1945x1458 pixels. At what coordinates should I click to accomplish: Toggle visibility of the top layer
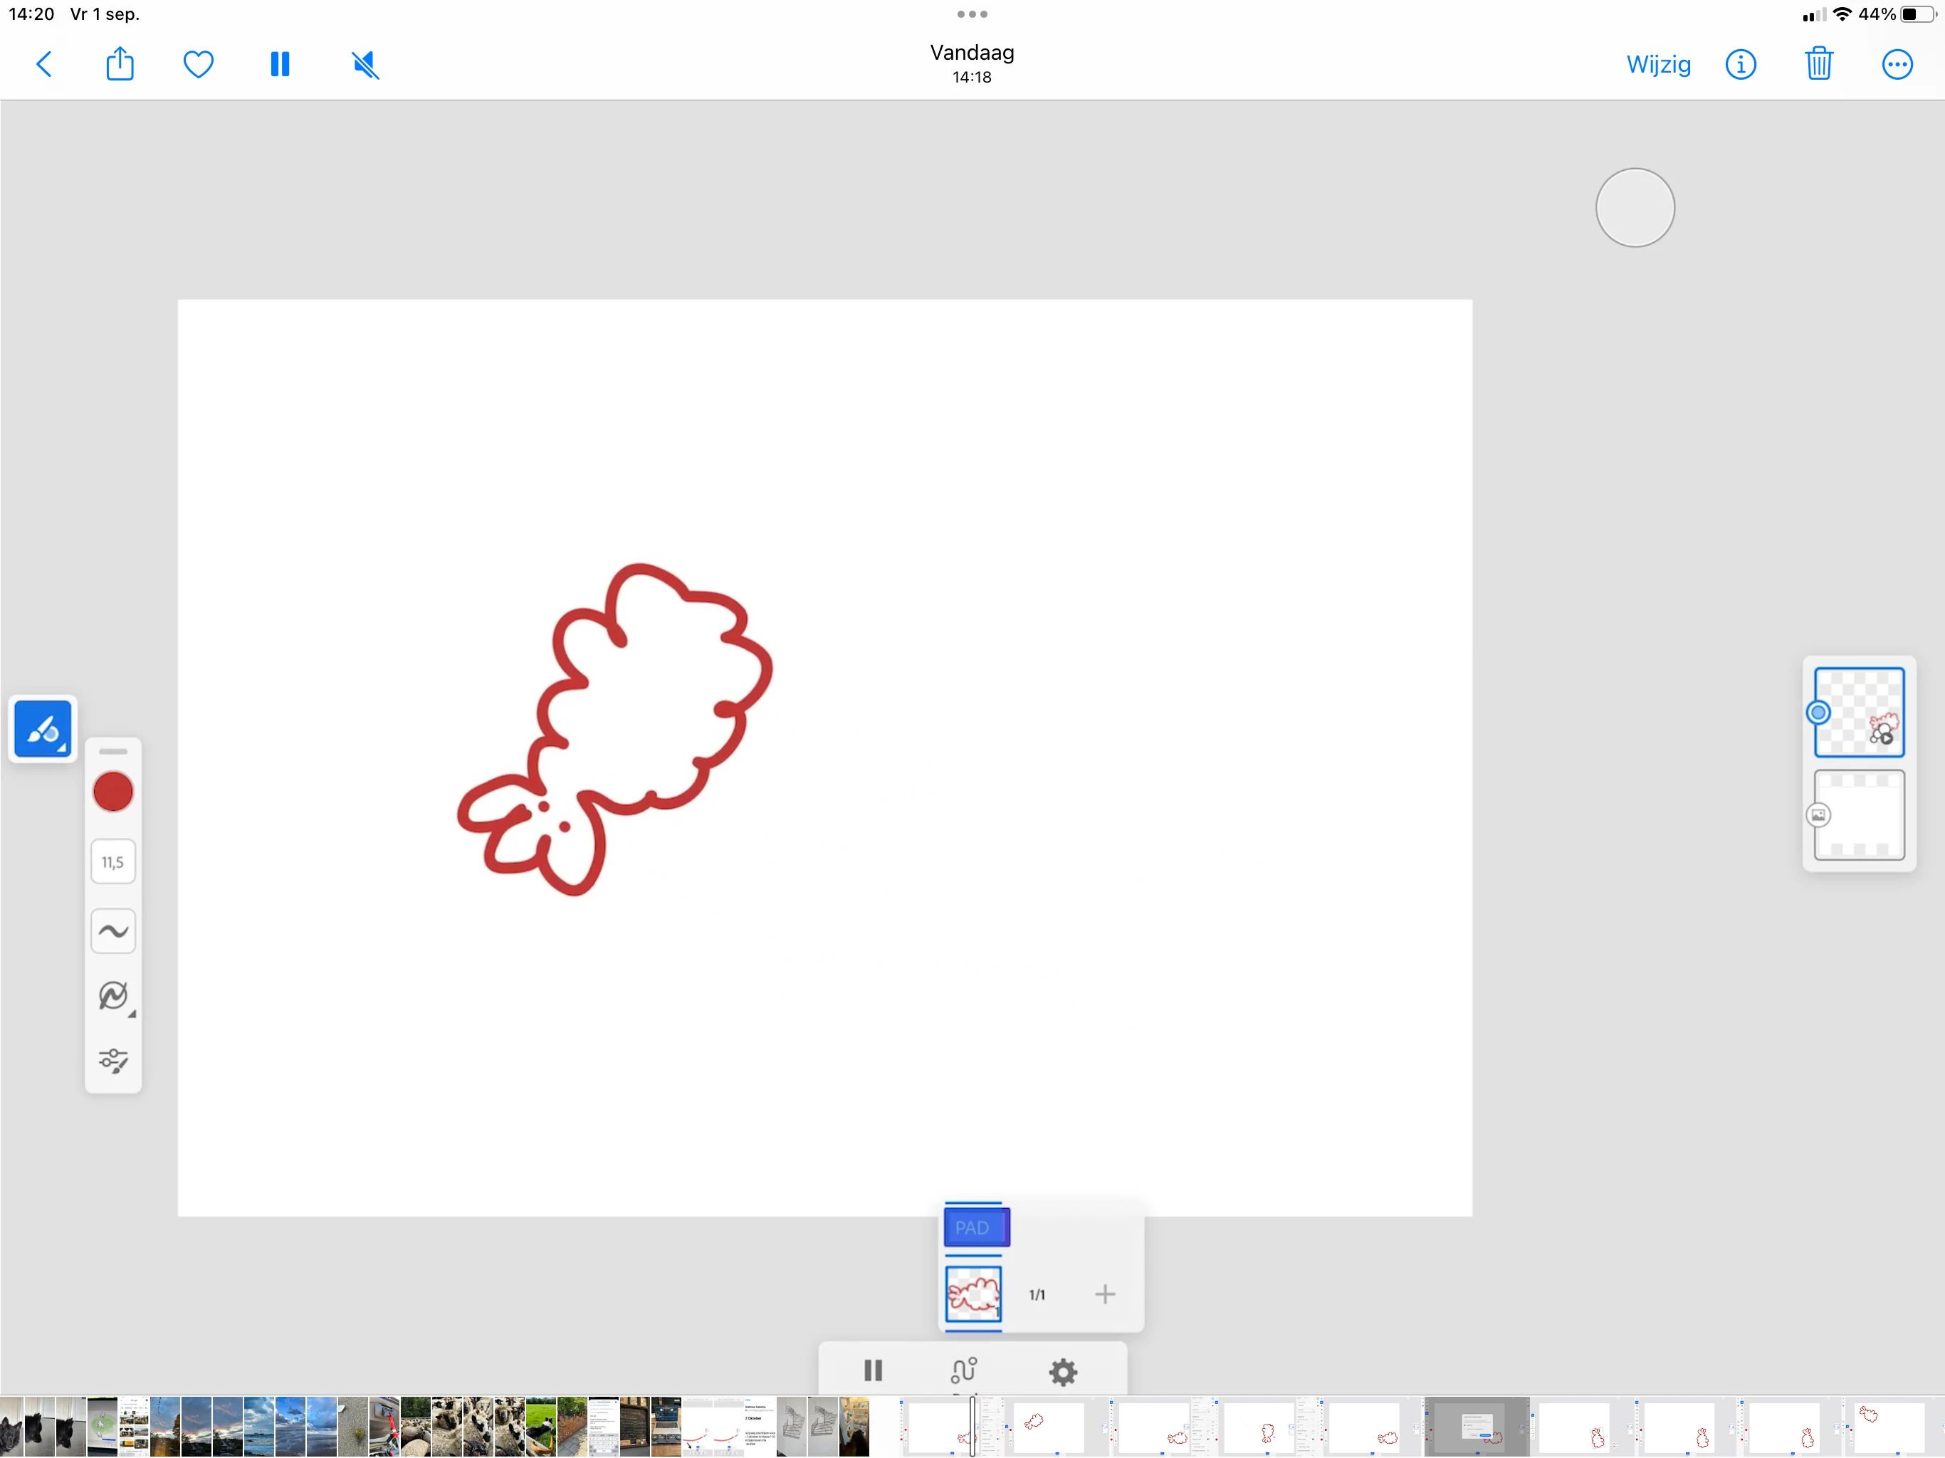1818,713
